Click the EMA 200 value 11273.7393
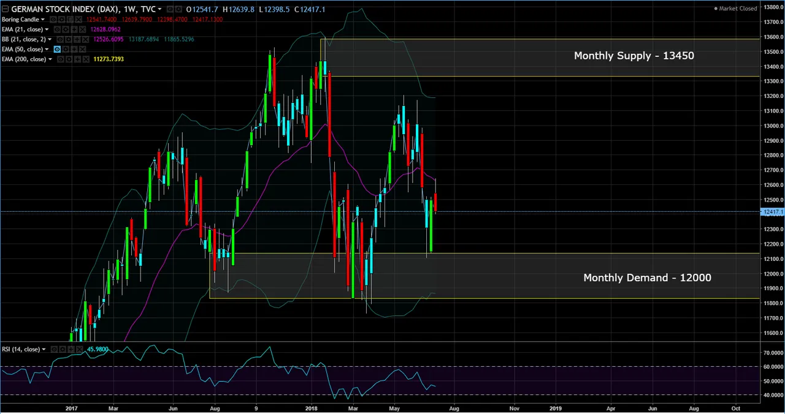This screenshot has height=414, width=785. [x=109, y=59]
